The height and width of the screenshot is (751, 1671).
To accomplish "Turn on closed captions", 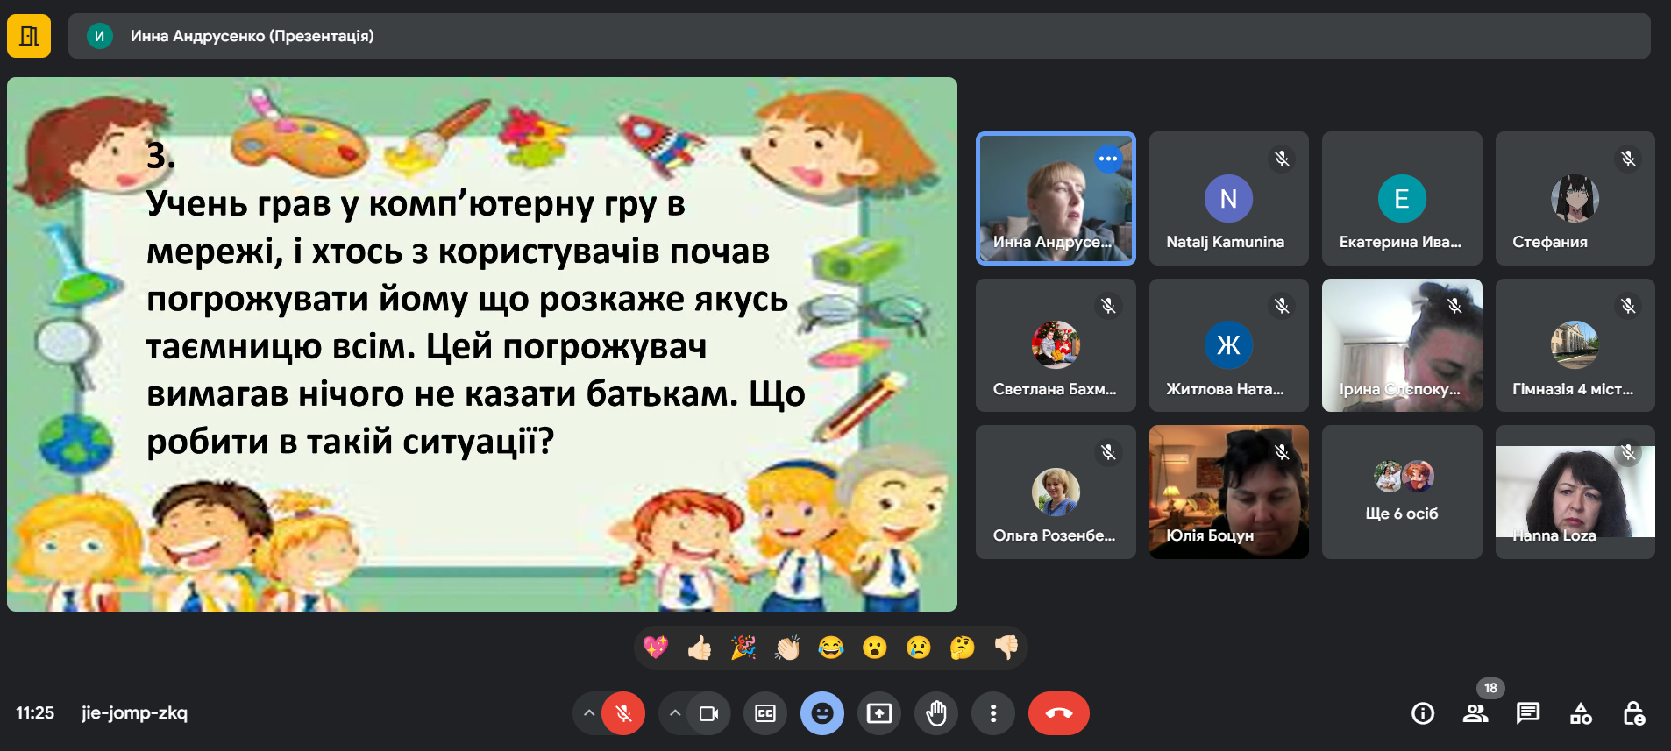I will point(765,713).
